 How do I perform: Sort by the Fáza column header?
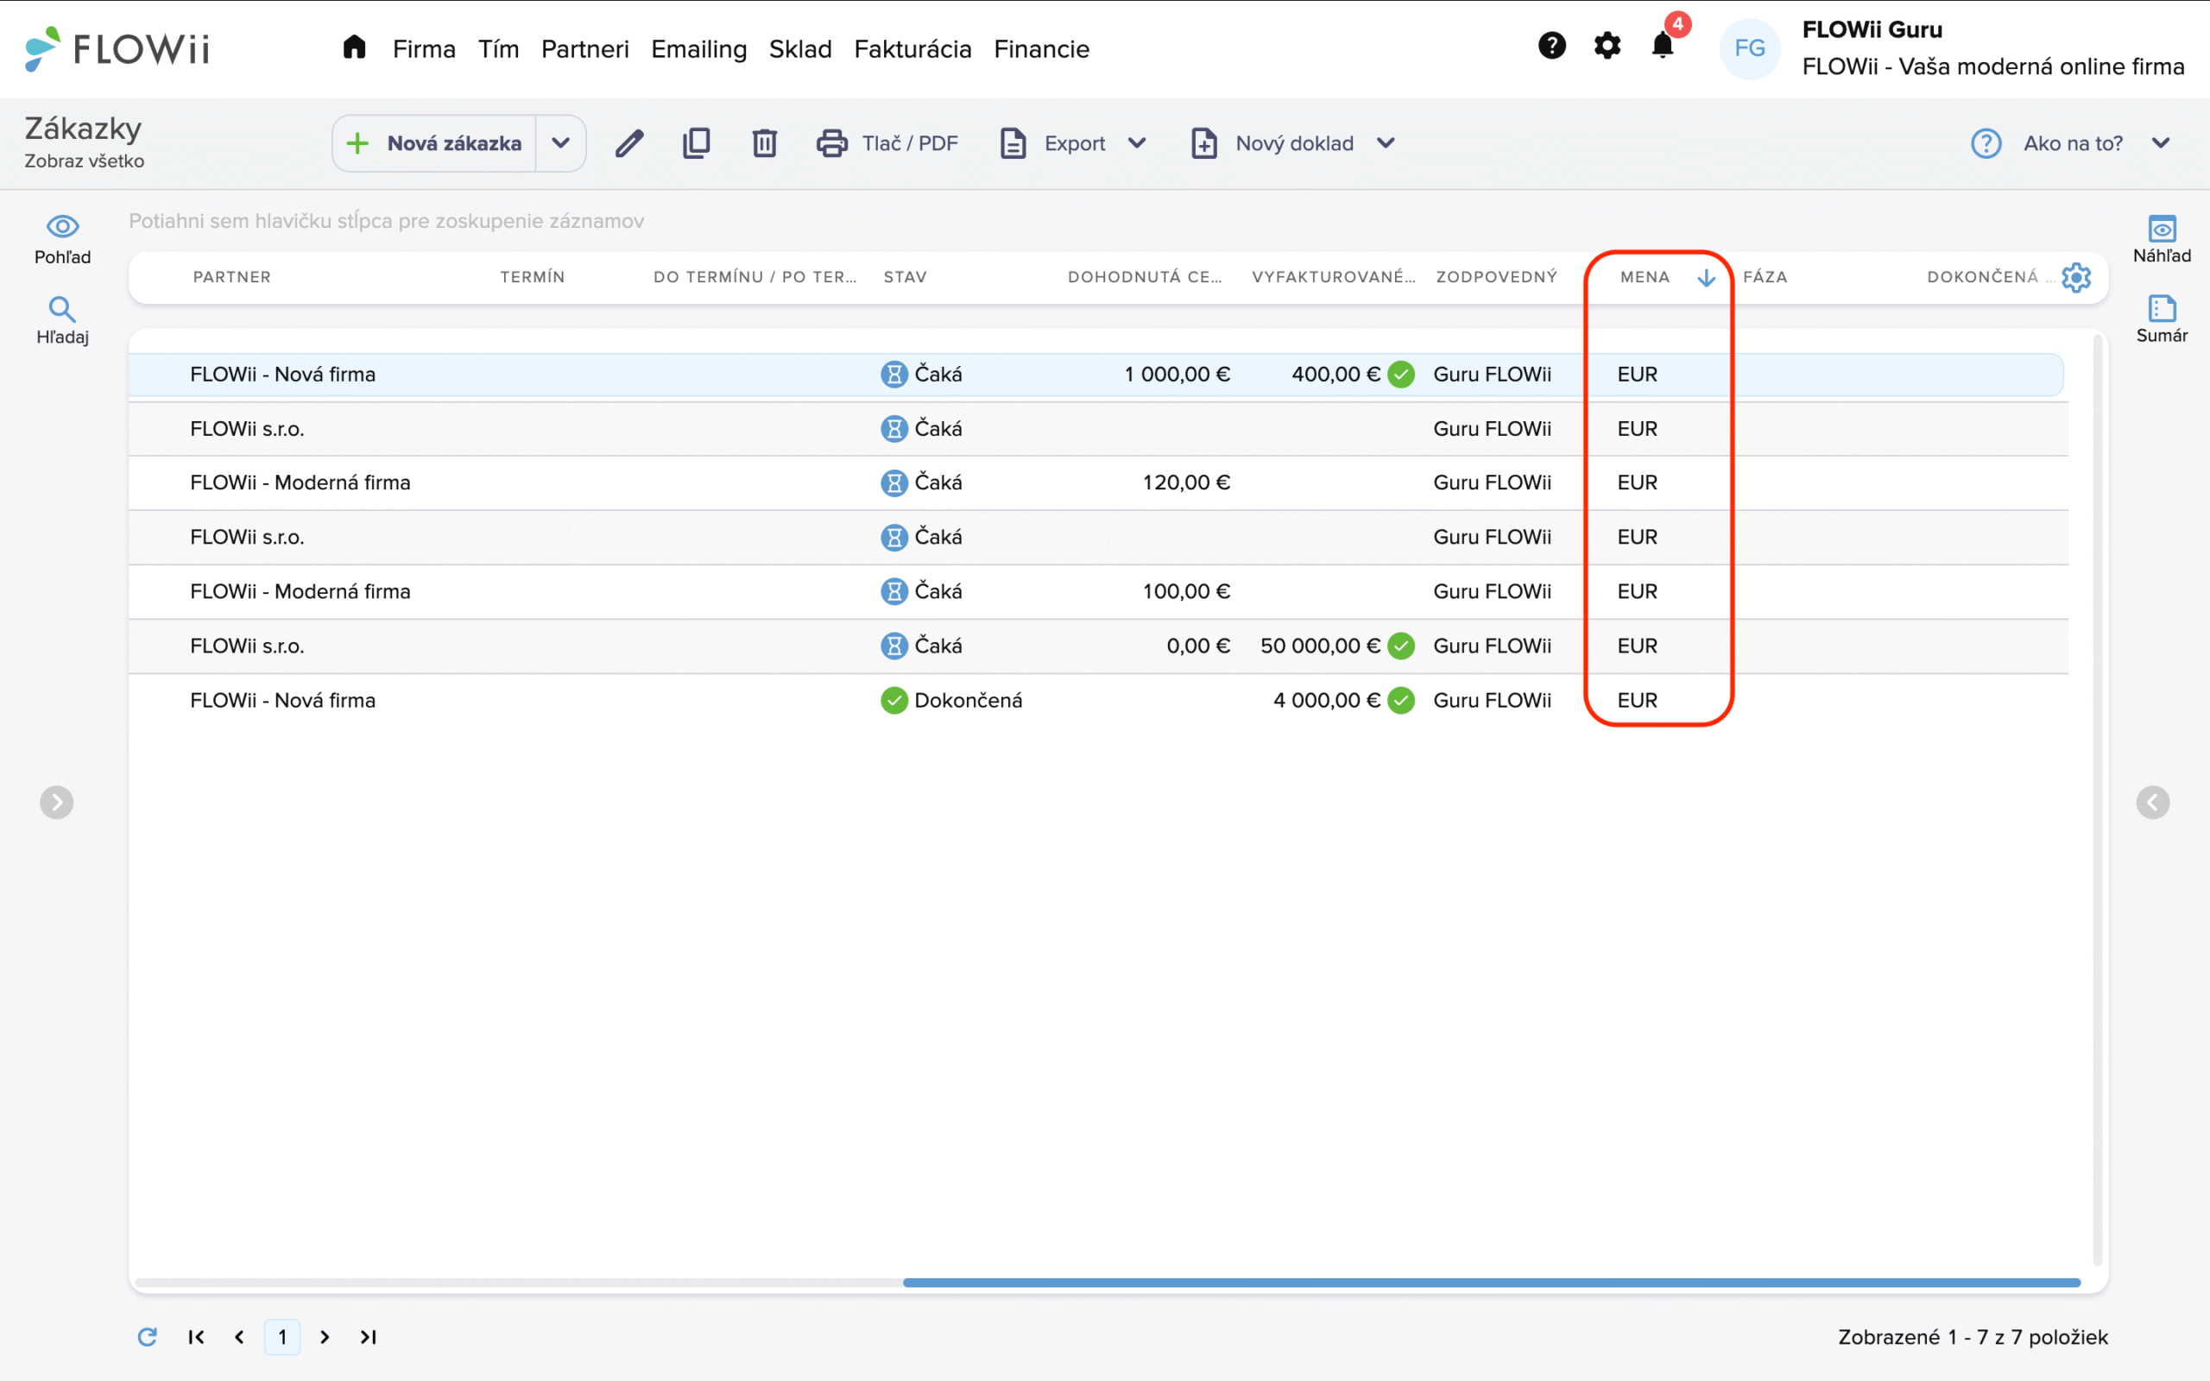pos(1765,277)
